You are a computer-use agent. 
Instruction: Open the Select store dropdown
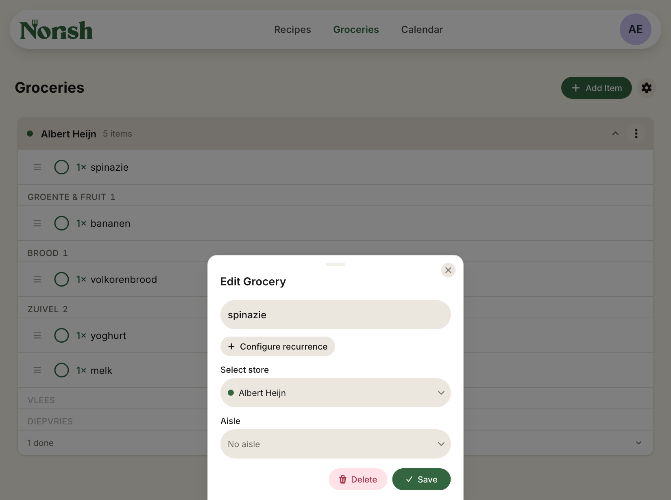pos(335,393)
